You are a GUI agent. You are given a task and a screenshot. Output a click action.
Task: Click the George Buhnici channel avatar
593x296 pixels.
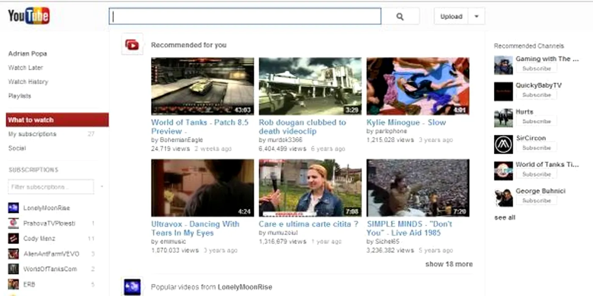click(x=503, y=197)
